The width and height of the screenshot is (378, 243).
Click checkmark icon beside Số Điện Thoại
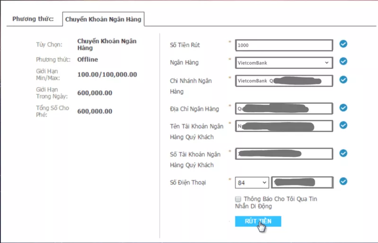click(x=343, y=181)
